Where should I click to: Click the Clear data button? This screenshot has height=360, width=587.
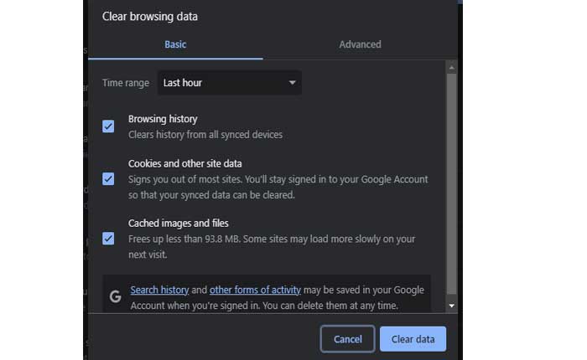(413, 339)
